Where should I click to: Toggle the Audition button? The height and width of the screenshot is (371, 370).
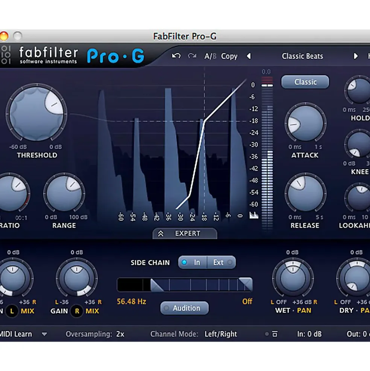(184, 308)
